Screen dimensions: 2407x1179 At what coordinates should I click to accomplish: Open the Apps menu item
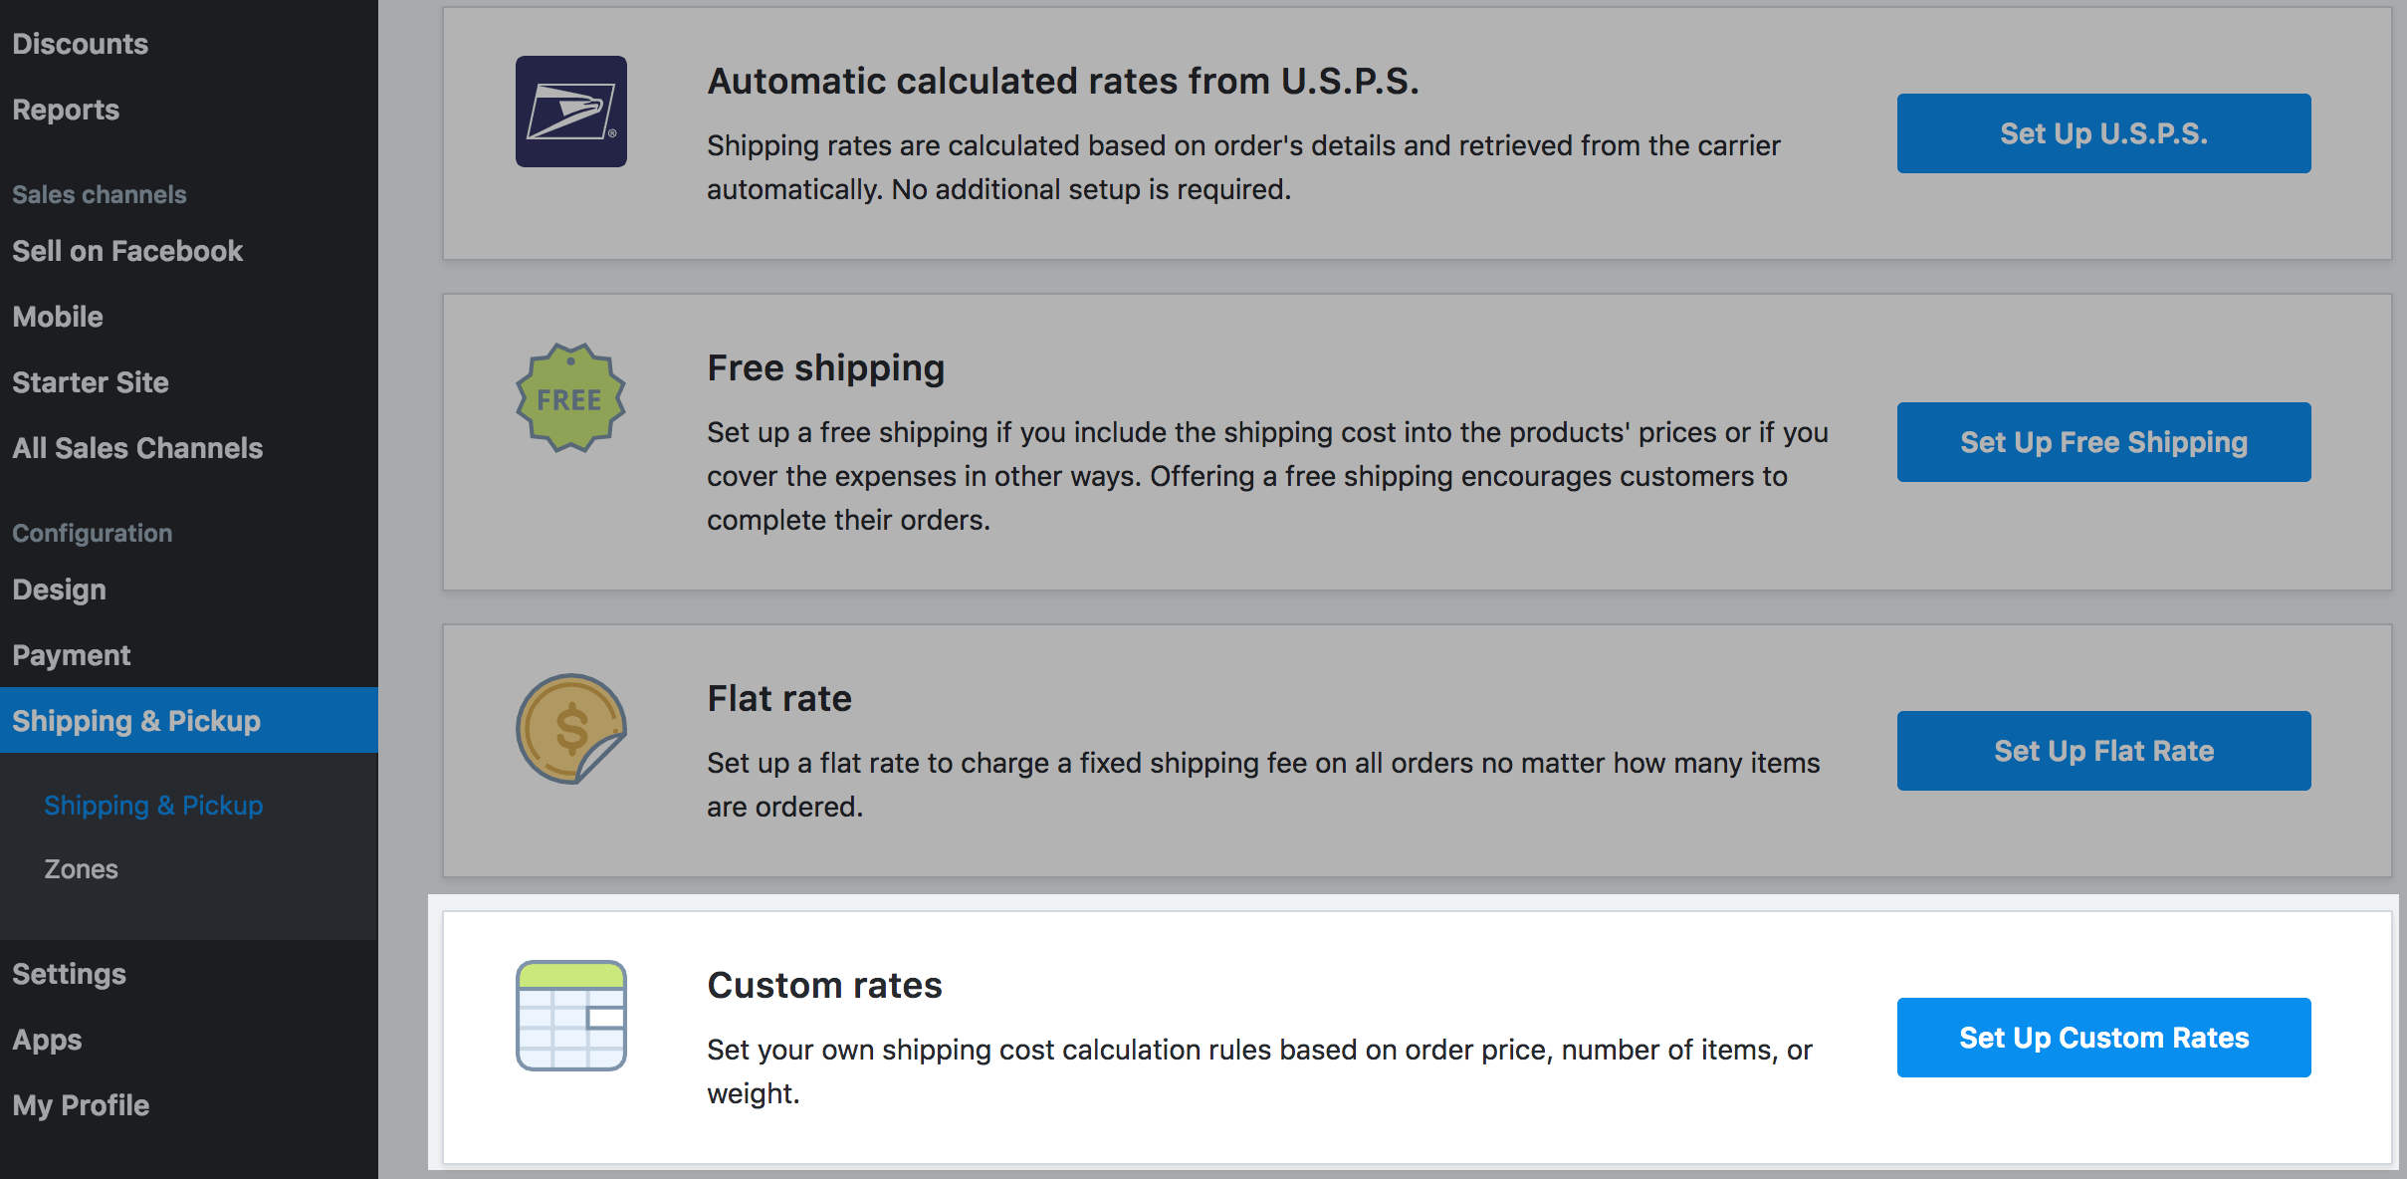click(x=47, y=1040)
